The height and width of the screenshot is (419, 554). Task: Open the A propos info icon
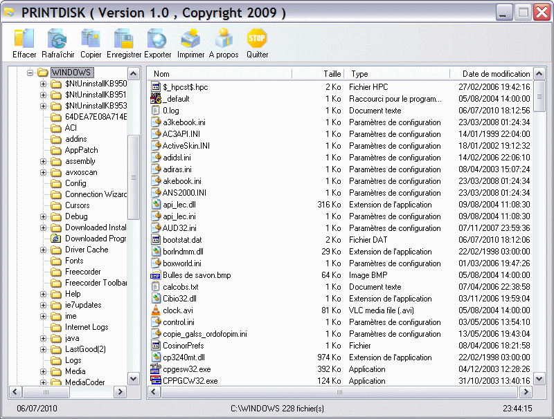(x=224, y=38)
